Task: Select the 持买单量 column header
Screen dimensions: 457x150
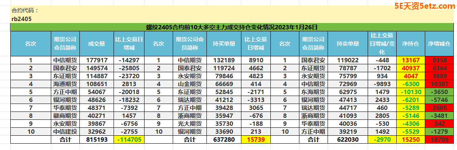Action: tap(224, 44)
